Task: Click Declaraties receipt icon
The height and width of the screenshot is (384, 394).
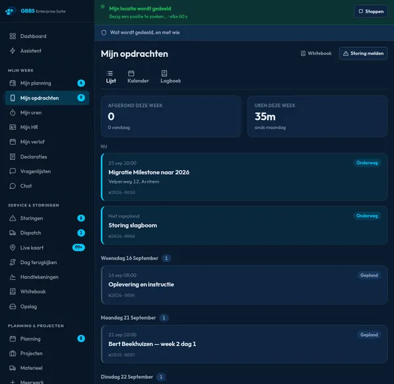Action: (x=12, y=157)
